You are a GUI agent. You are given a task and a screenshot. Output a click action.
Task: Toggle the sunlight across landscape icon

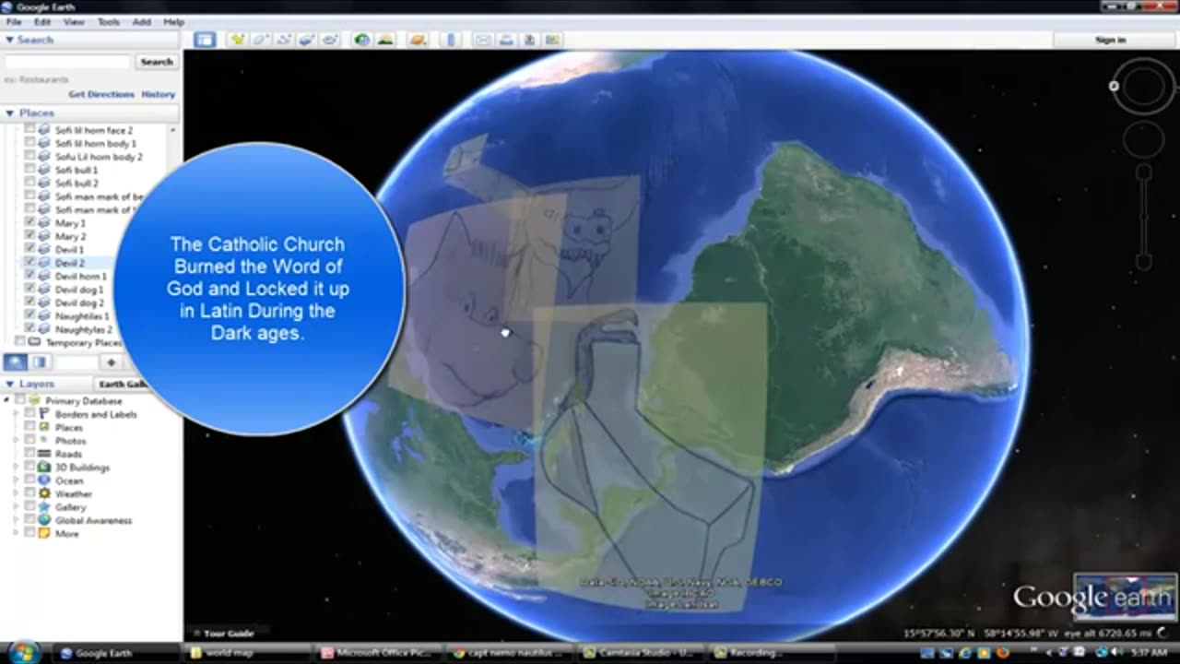pos(385,40)
